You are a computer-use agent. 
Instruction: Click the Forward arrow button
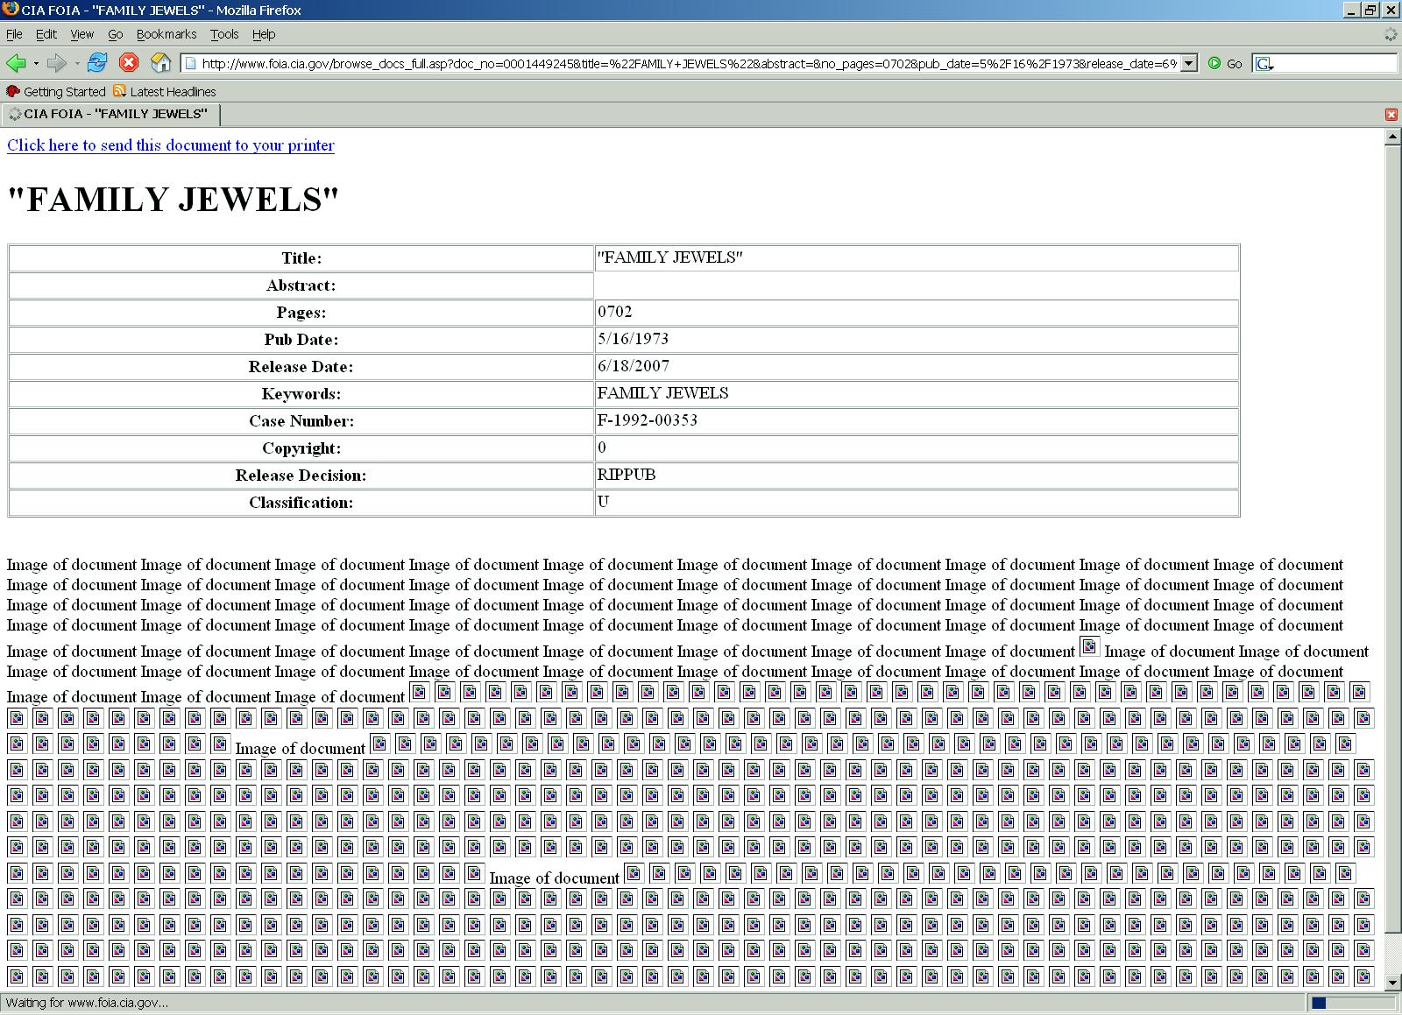click(x=57, y=63)
